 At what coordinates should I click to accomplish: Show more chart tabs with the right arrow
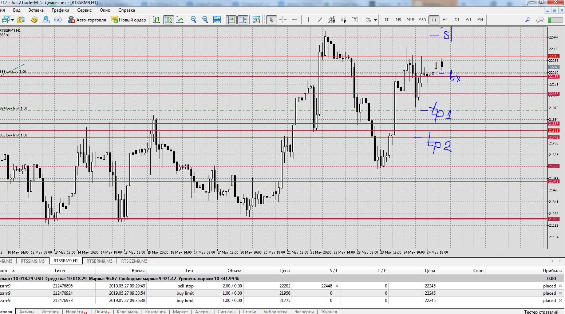559,261
